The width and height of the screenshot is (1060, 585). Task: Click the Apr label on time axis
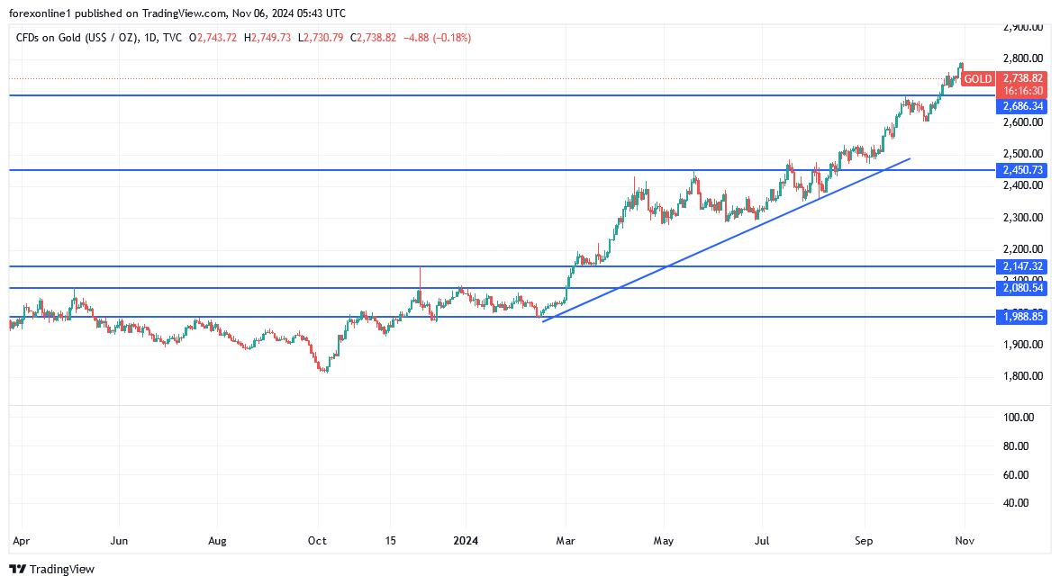tap(20, 542)
